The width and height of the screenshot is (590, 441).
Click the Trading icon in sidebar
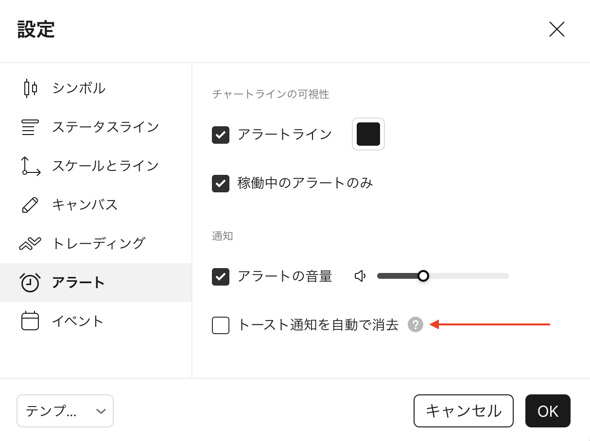coord(30,243)
